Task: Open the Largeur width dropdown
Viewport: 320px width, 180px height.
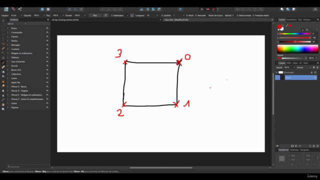Action: pyautogui.click(x=21, y=15)
